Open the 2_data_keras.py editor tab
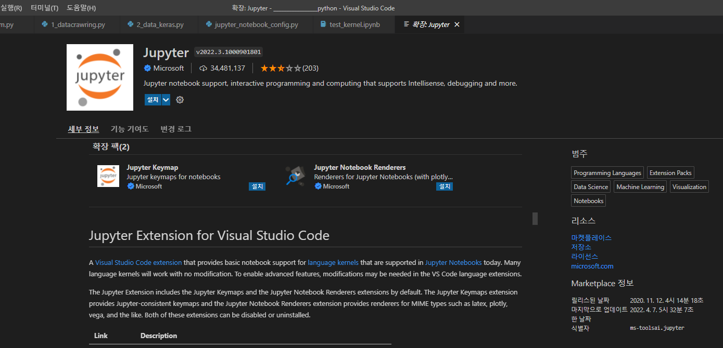Image resolution: width=723 pixels, height=348 pixels. click(160, 24)
